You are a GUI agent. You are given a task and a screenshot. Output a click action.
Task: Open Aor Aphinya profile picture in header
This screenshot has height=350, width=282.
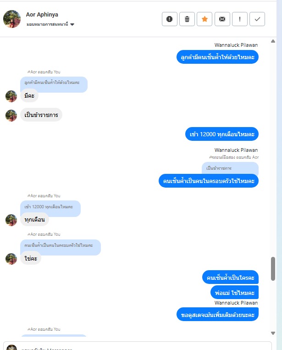point(12,19)
